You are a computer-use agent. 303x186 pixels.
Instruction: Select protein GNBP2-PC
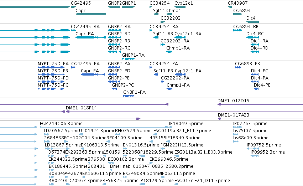coord(123,85)
